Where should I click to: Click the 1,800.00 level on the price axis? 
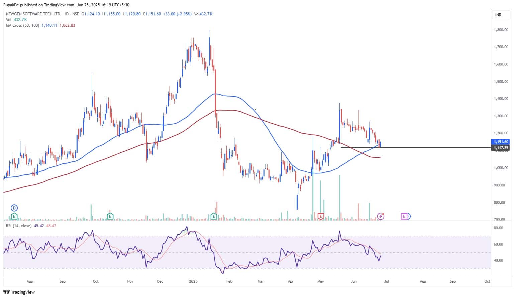click(501, 30)
